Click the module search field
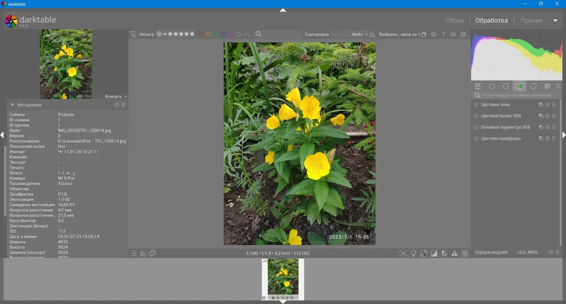Image resolution: width=566 pixels, height=304 pixels. coord(516,95)
